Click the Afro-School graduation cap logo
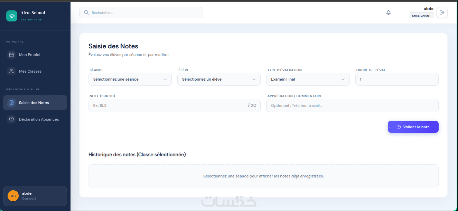 point(12,16)
